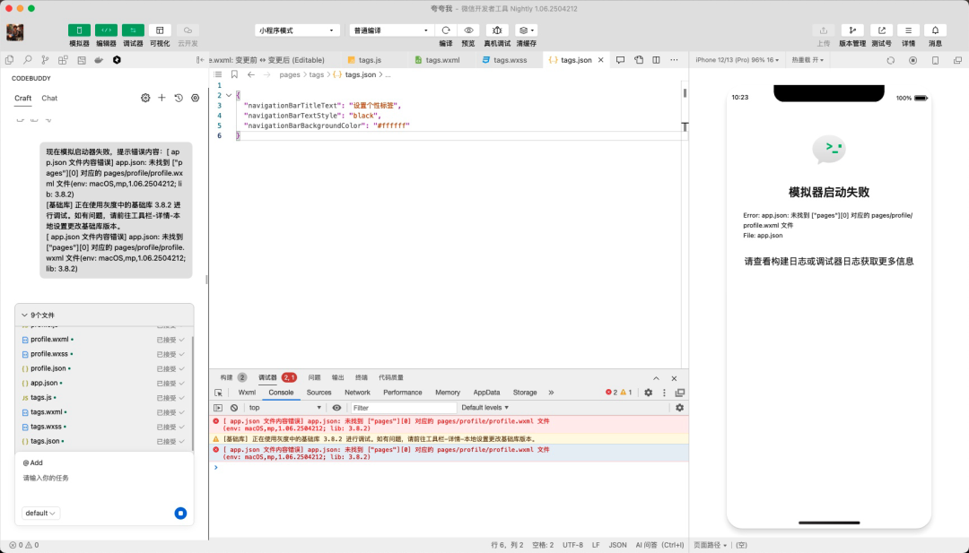Click the 编译 refresh icon
Screen dimensions: 969x553
click(x=446, y=30)
